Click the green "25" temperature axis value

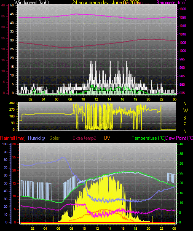click(181, 174)
